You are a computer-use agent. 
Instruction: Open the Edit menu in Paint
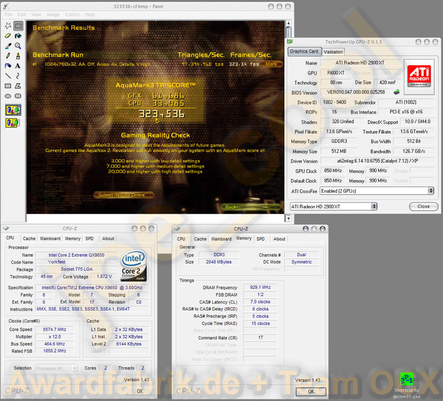point(22,15)
